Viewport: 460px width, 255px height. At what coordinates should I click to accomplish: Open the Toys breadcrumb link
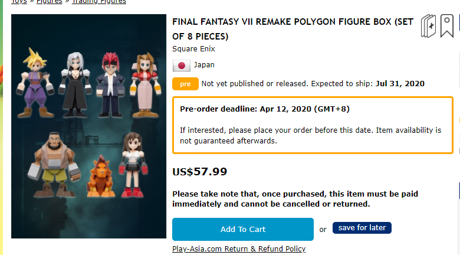[19, 2]
